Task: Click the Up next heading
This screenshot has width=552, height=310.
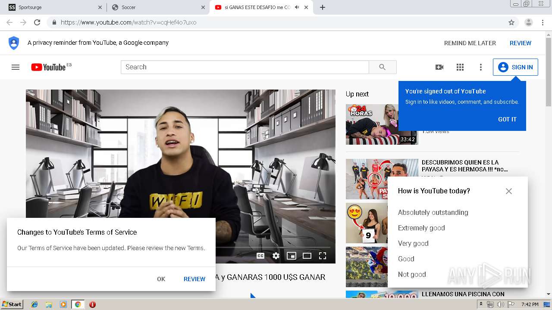Action: [x=357, y=94]
